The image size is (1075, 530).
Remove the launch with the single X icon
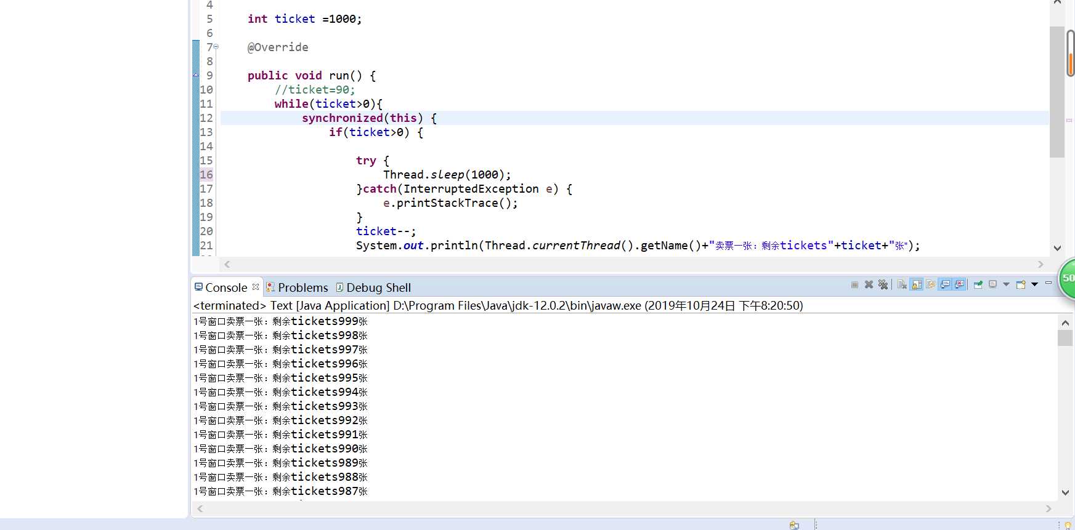(x=869, y=284)
